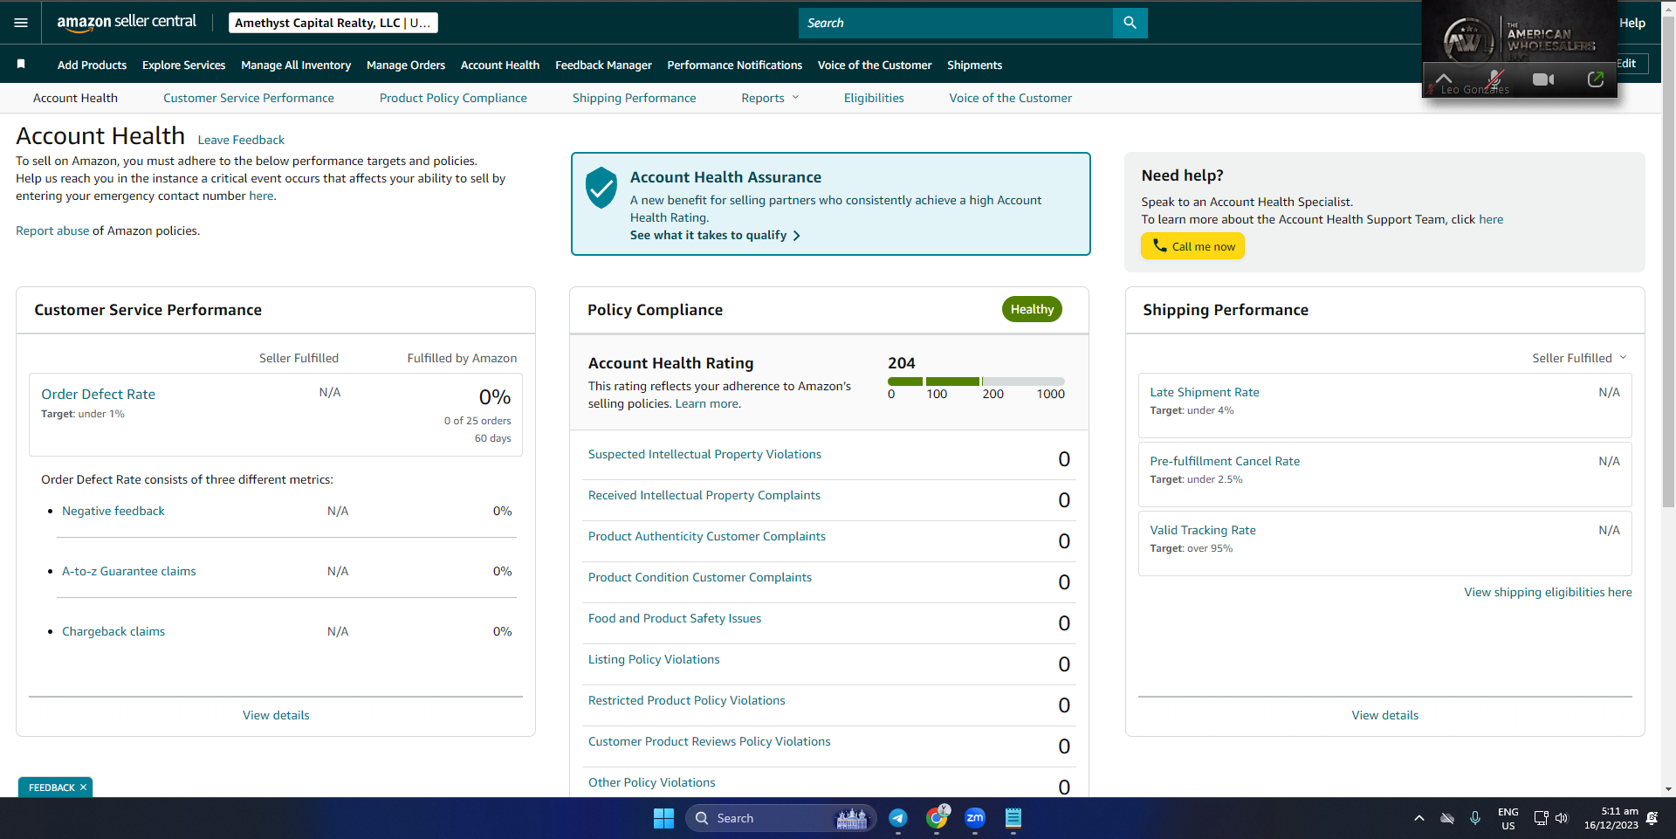Open Suspected Intellectual Property Violations
This screenshot has width=1676, height=839.
pos(704,454)
